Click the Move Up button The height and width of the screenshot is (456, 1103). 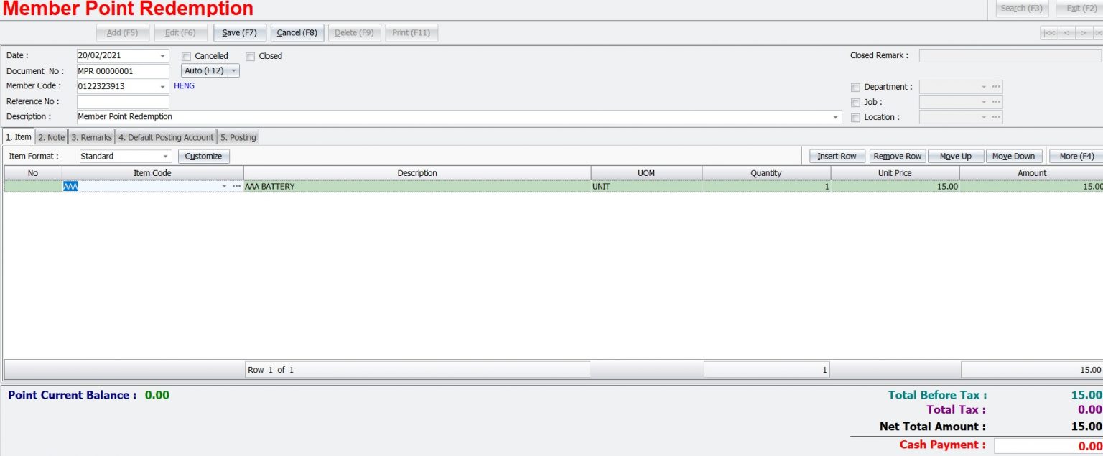pyautogui.click(x=956, y=157)
